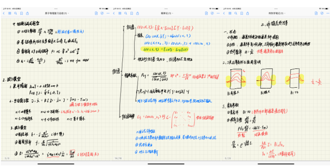Open thumbnail grid view in 原子物理复习总结 notebook
Screen dimensions: 330x167
tap(9, 13)
